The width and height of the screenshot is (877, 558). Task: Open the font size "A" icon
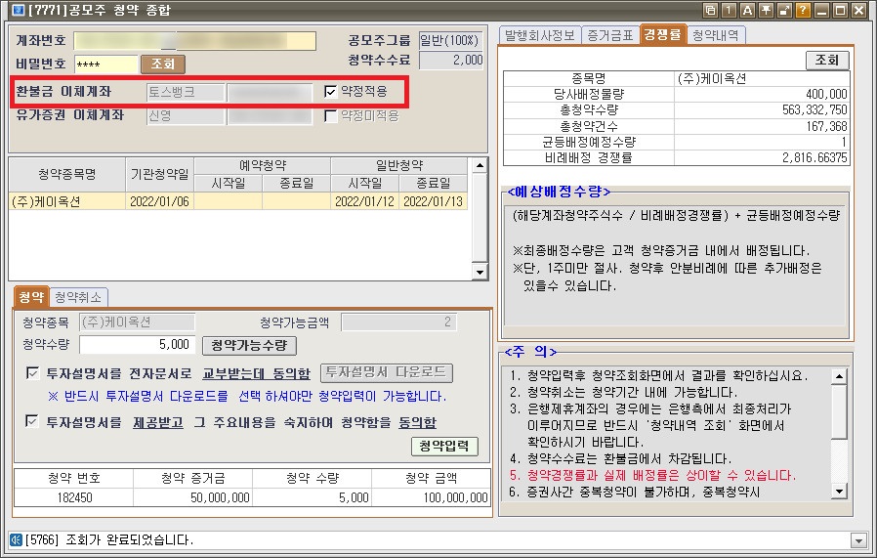click(x=747, y=10)
